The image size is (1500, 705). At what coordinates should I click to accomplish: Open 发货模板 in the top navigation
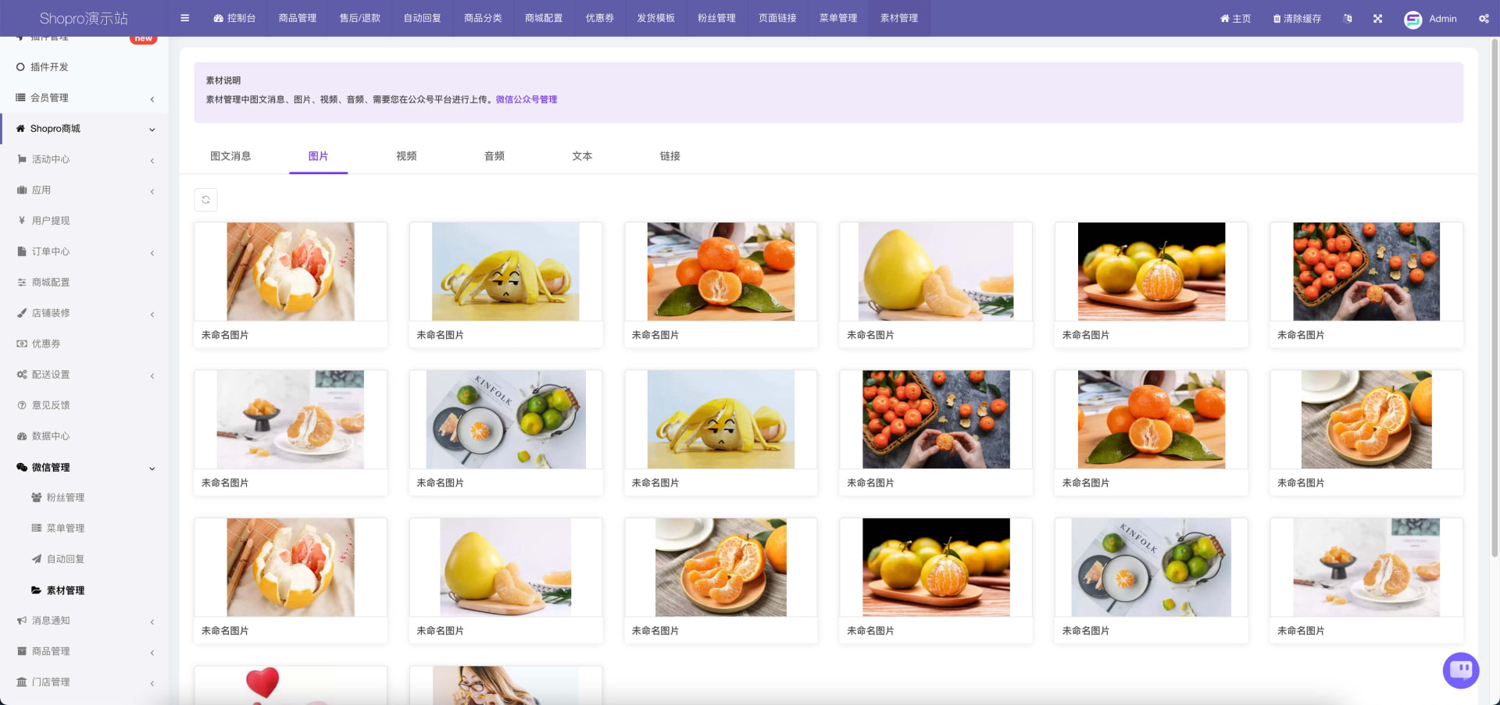655,18
